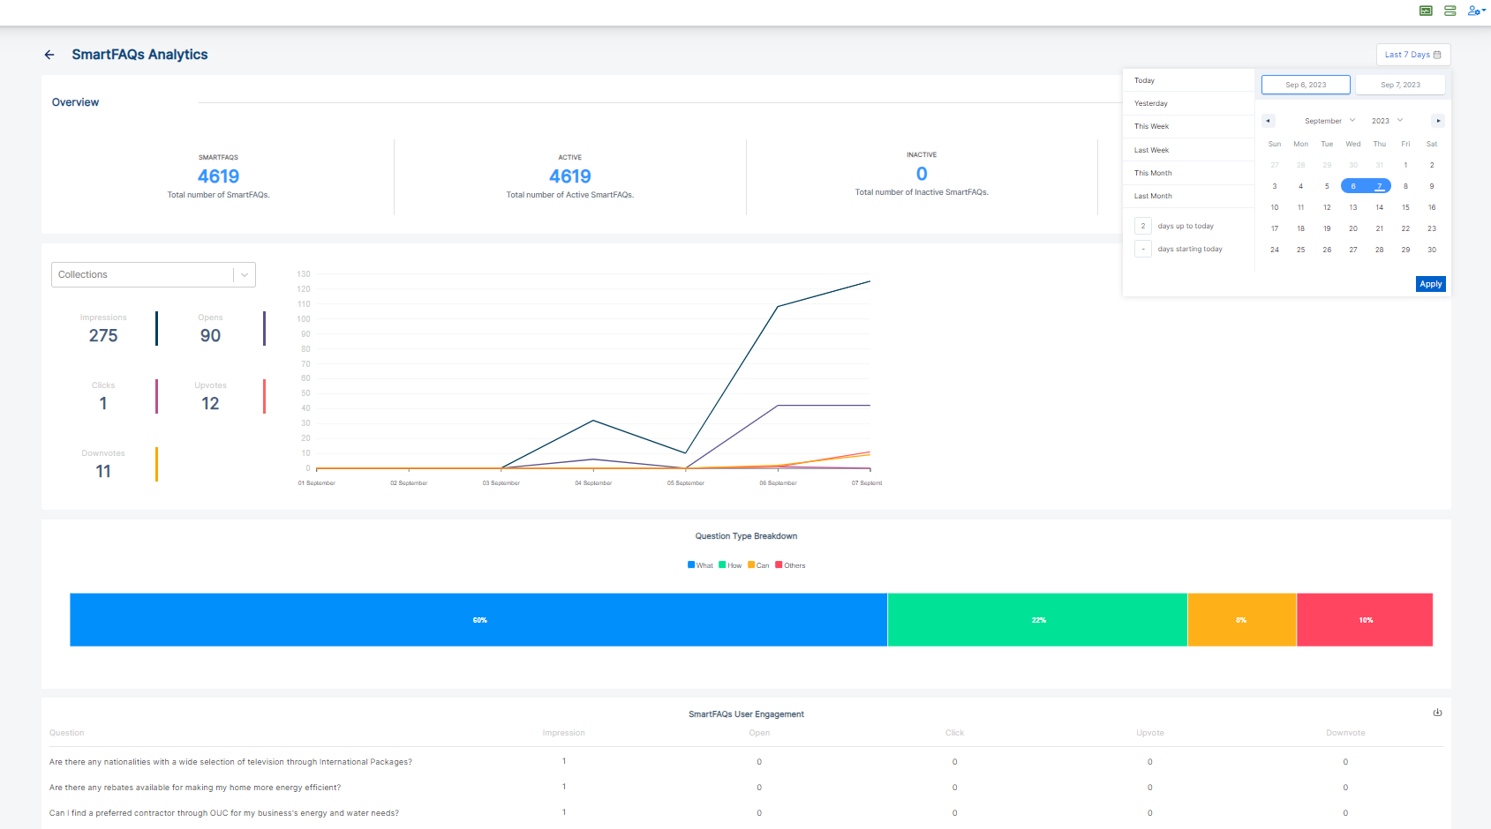Select the orange Can segment in breakdown bar
The image size is (1491, 829).
[x=1241, y=620]
